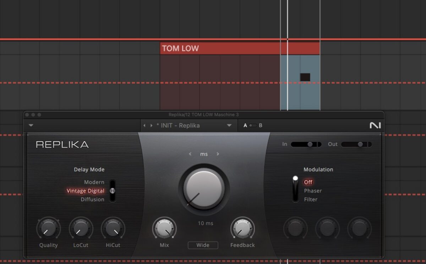426x264 pixels.
Task: Click the REPLIKA logo text
Action: pyautogui.click(x=62, y=145)
